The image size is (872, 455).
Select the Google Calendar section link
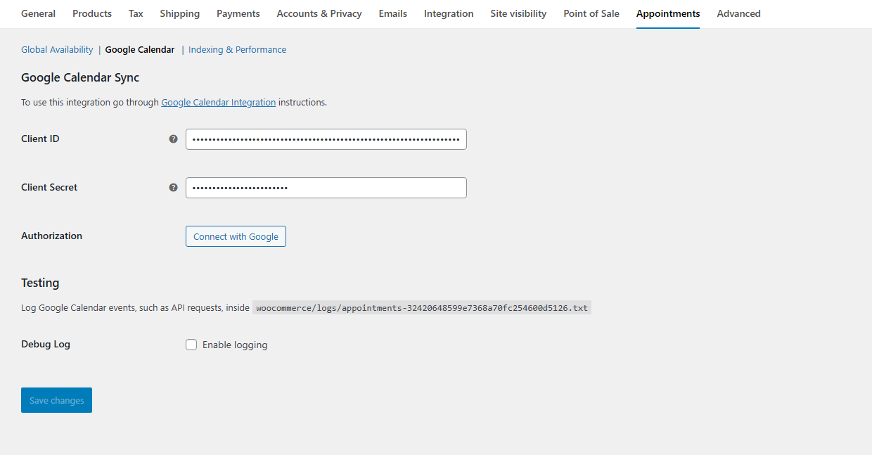139,49
